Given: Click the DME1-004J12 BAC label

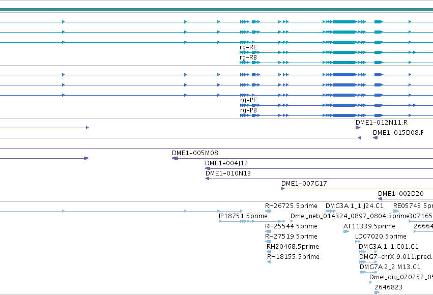Looking at the screenshot, I should click(226, 163).
